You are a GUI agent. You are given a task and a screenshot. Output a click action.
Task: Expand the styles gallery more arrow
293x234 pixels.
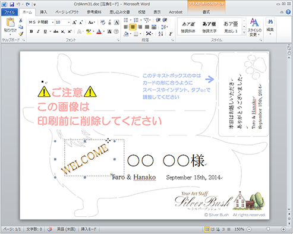pyautogui.click(x=244, y=32)
